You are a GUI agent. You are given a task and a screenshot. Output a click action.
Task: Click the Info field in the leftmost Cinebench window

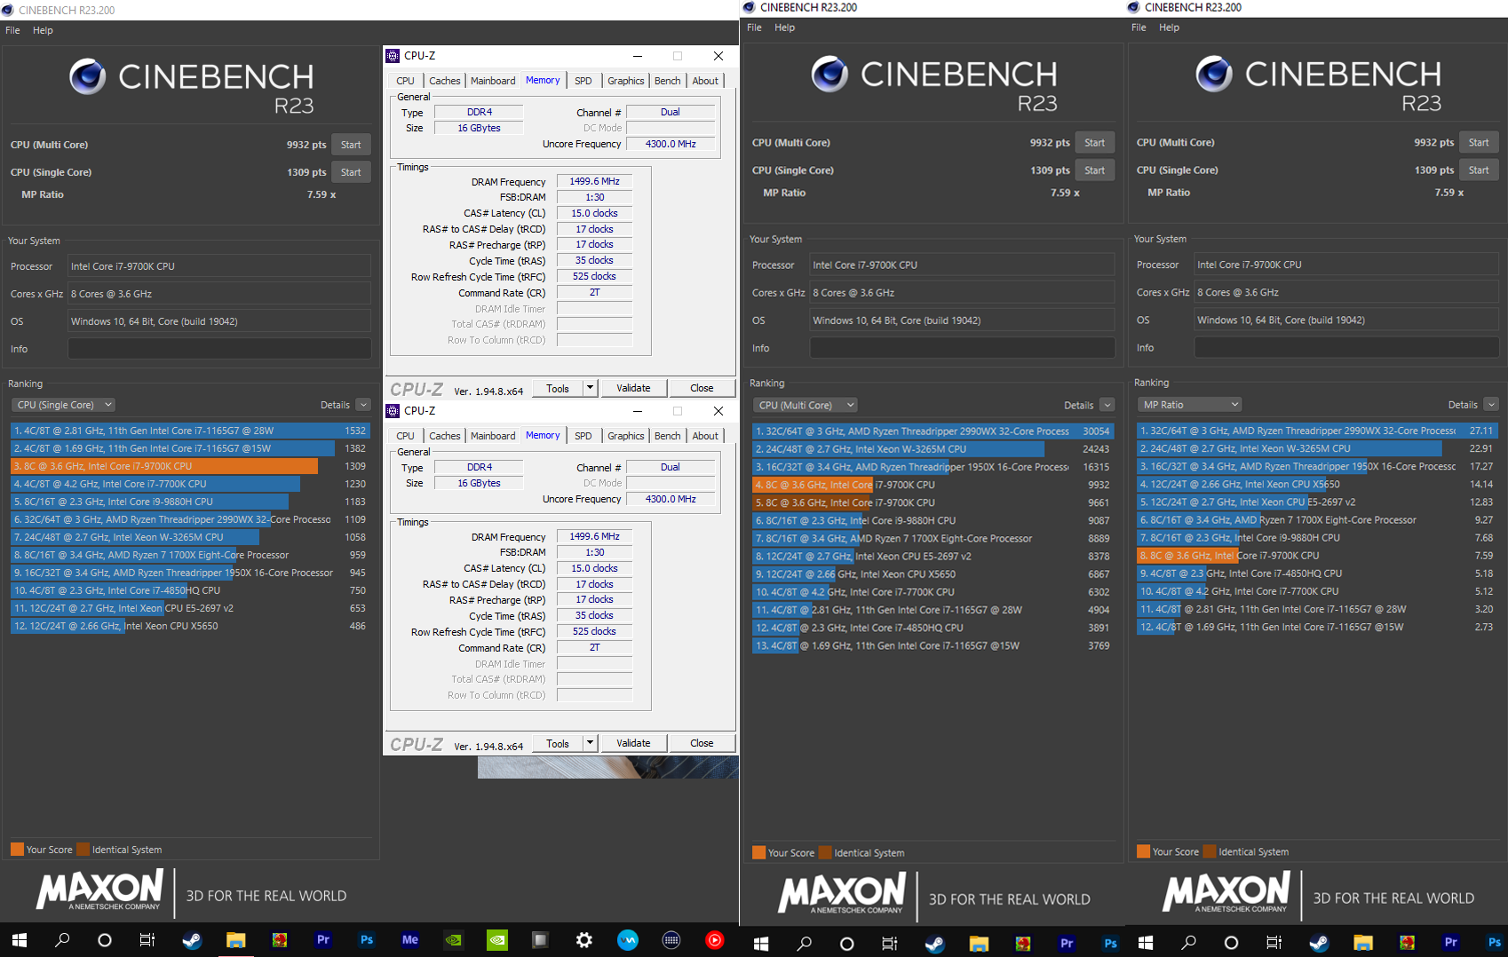click(x=219, y=349)
